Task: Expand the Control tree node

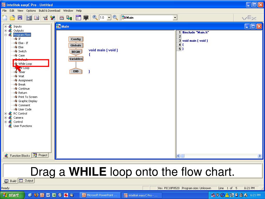Action: point(6,122)
